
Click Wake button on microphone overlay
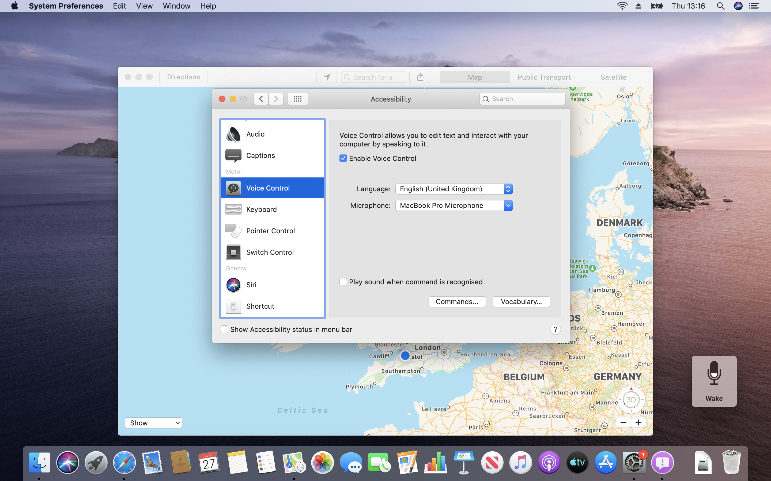pyautogui.click(x=714, y=399)
